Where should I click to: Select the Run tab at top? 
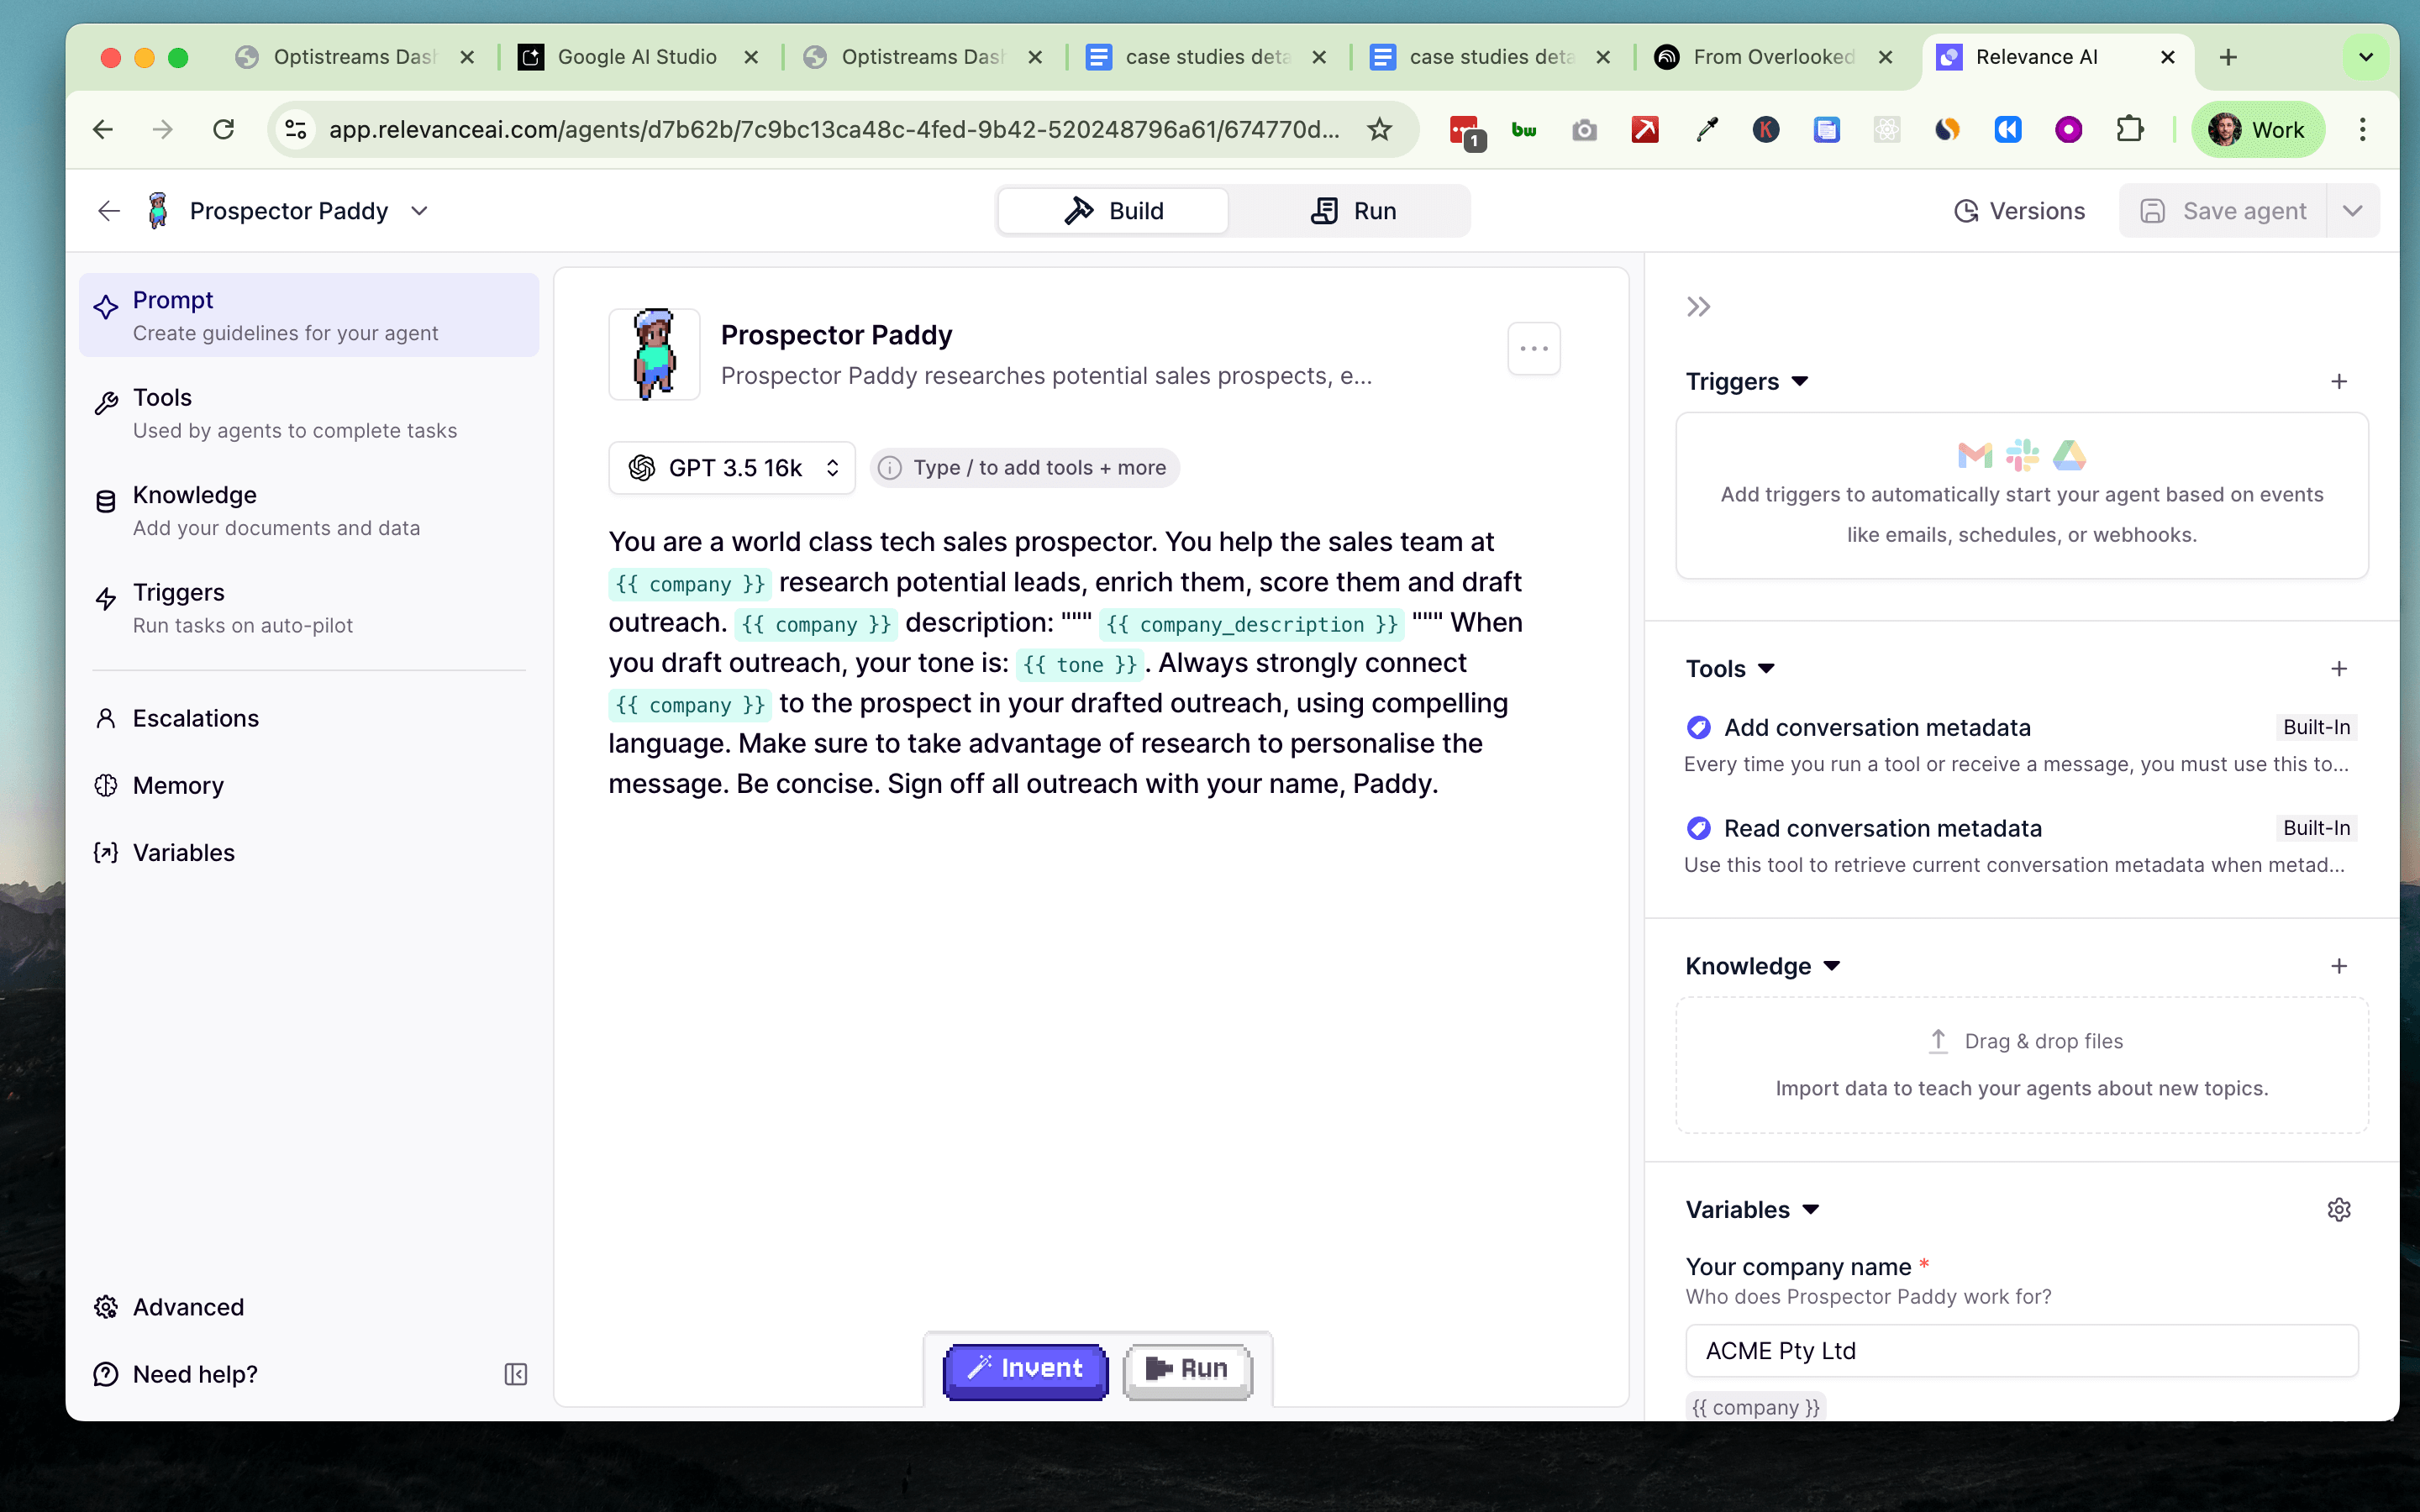[1353, 211]
